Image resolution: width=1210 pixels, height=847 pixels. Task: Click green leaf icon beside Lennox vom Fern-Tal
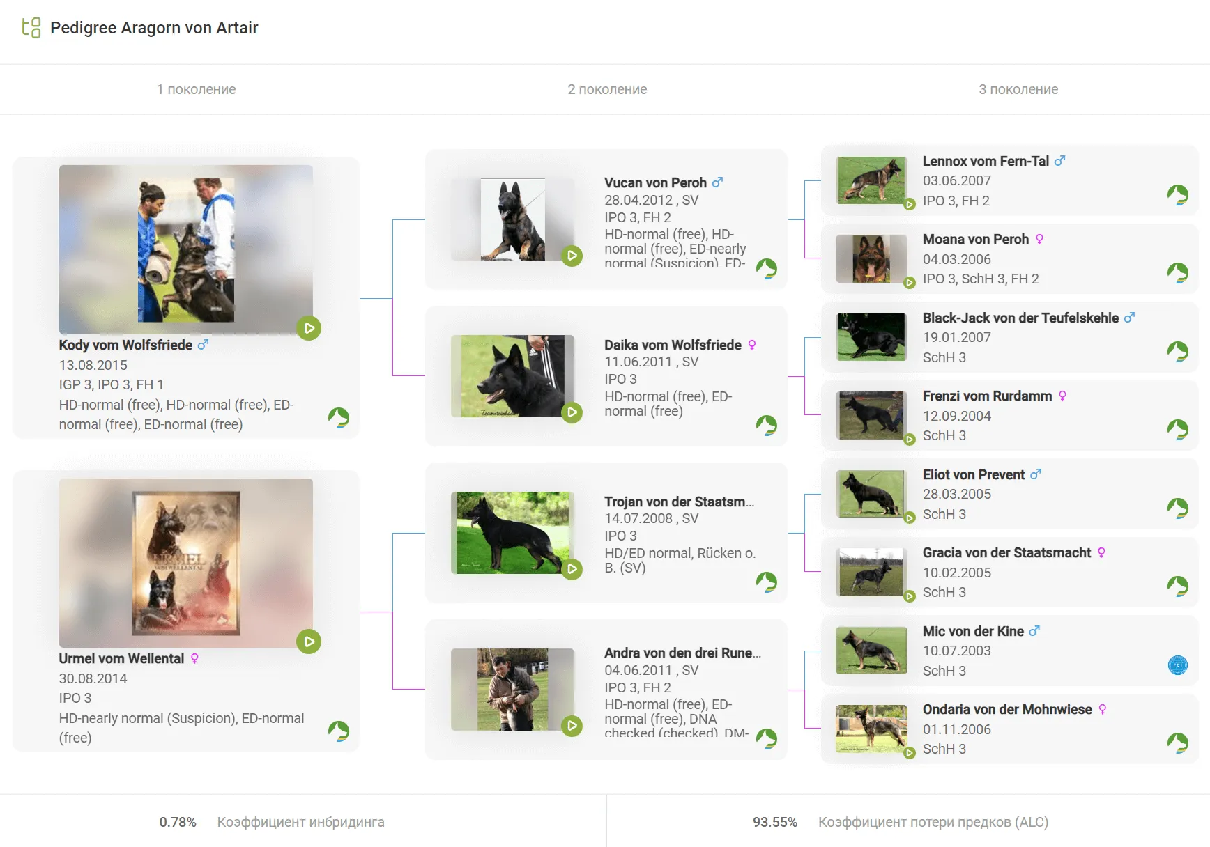[1177, 195]
